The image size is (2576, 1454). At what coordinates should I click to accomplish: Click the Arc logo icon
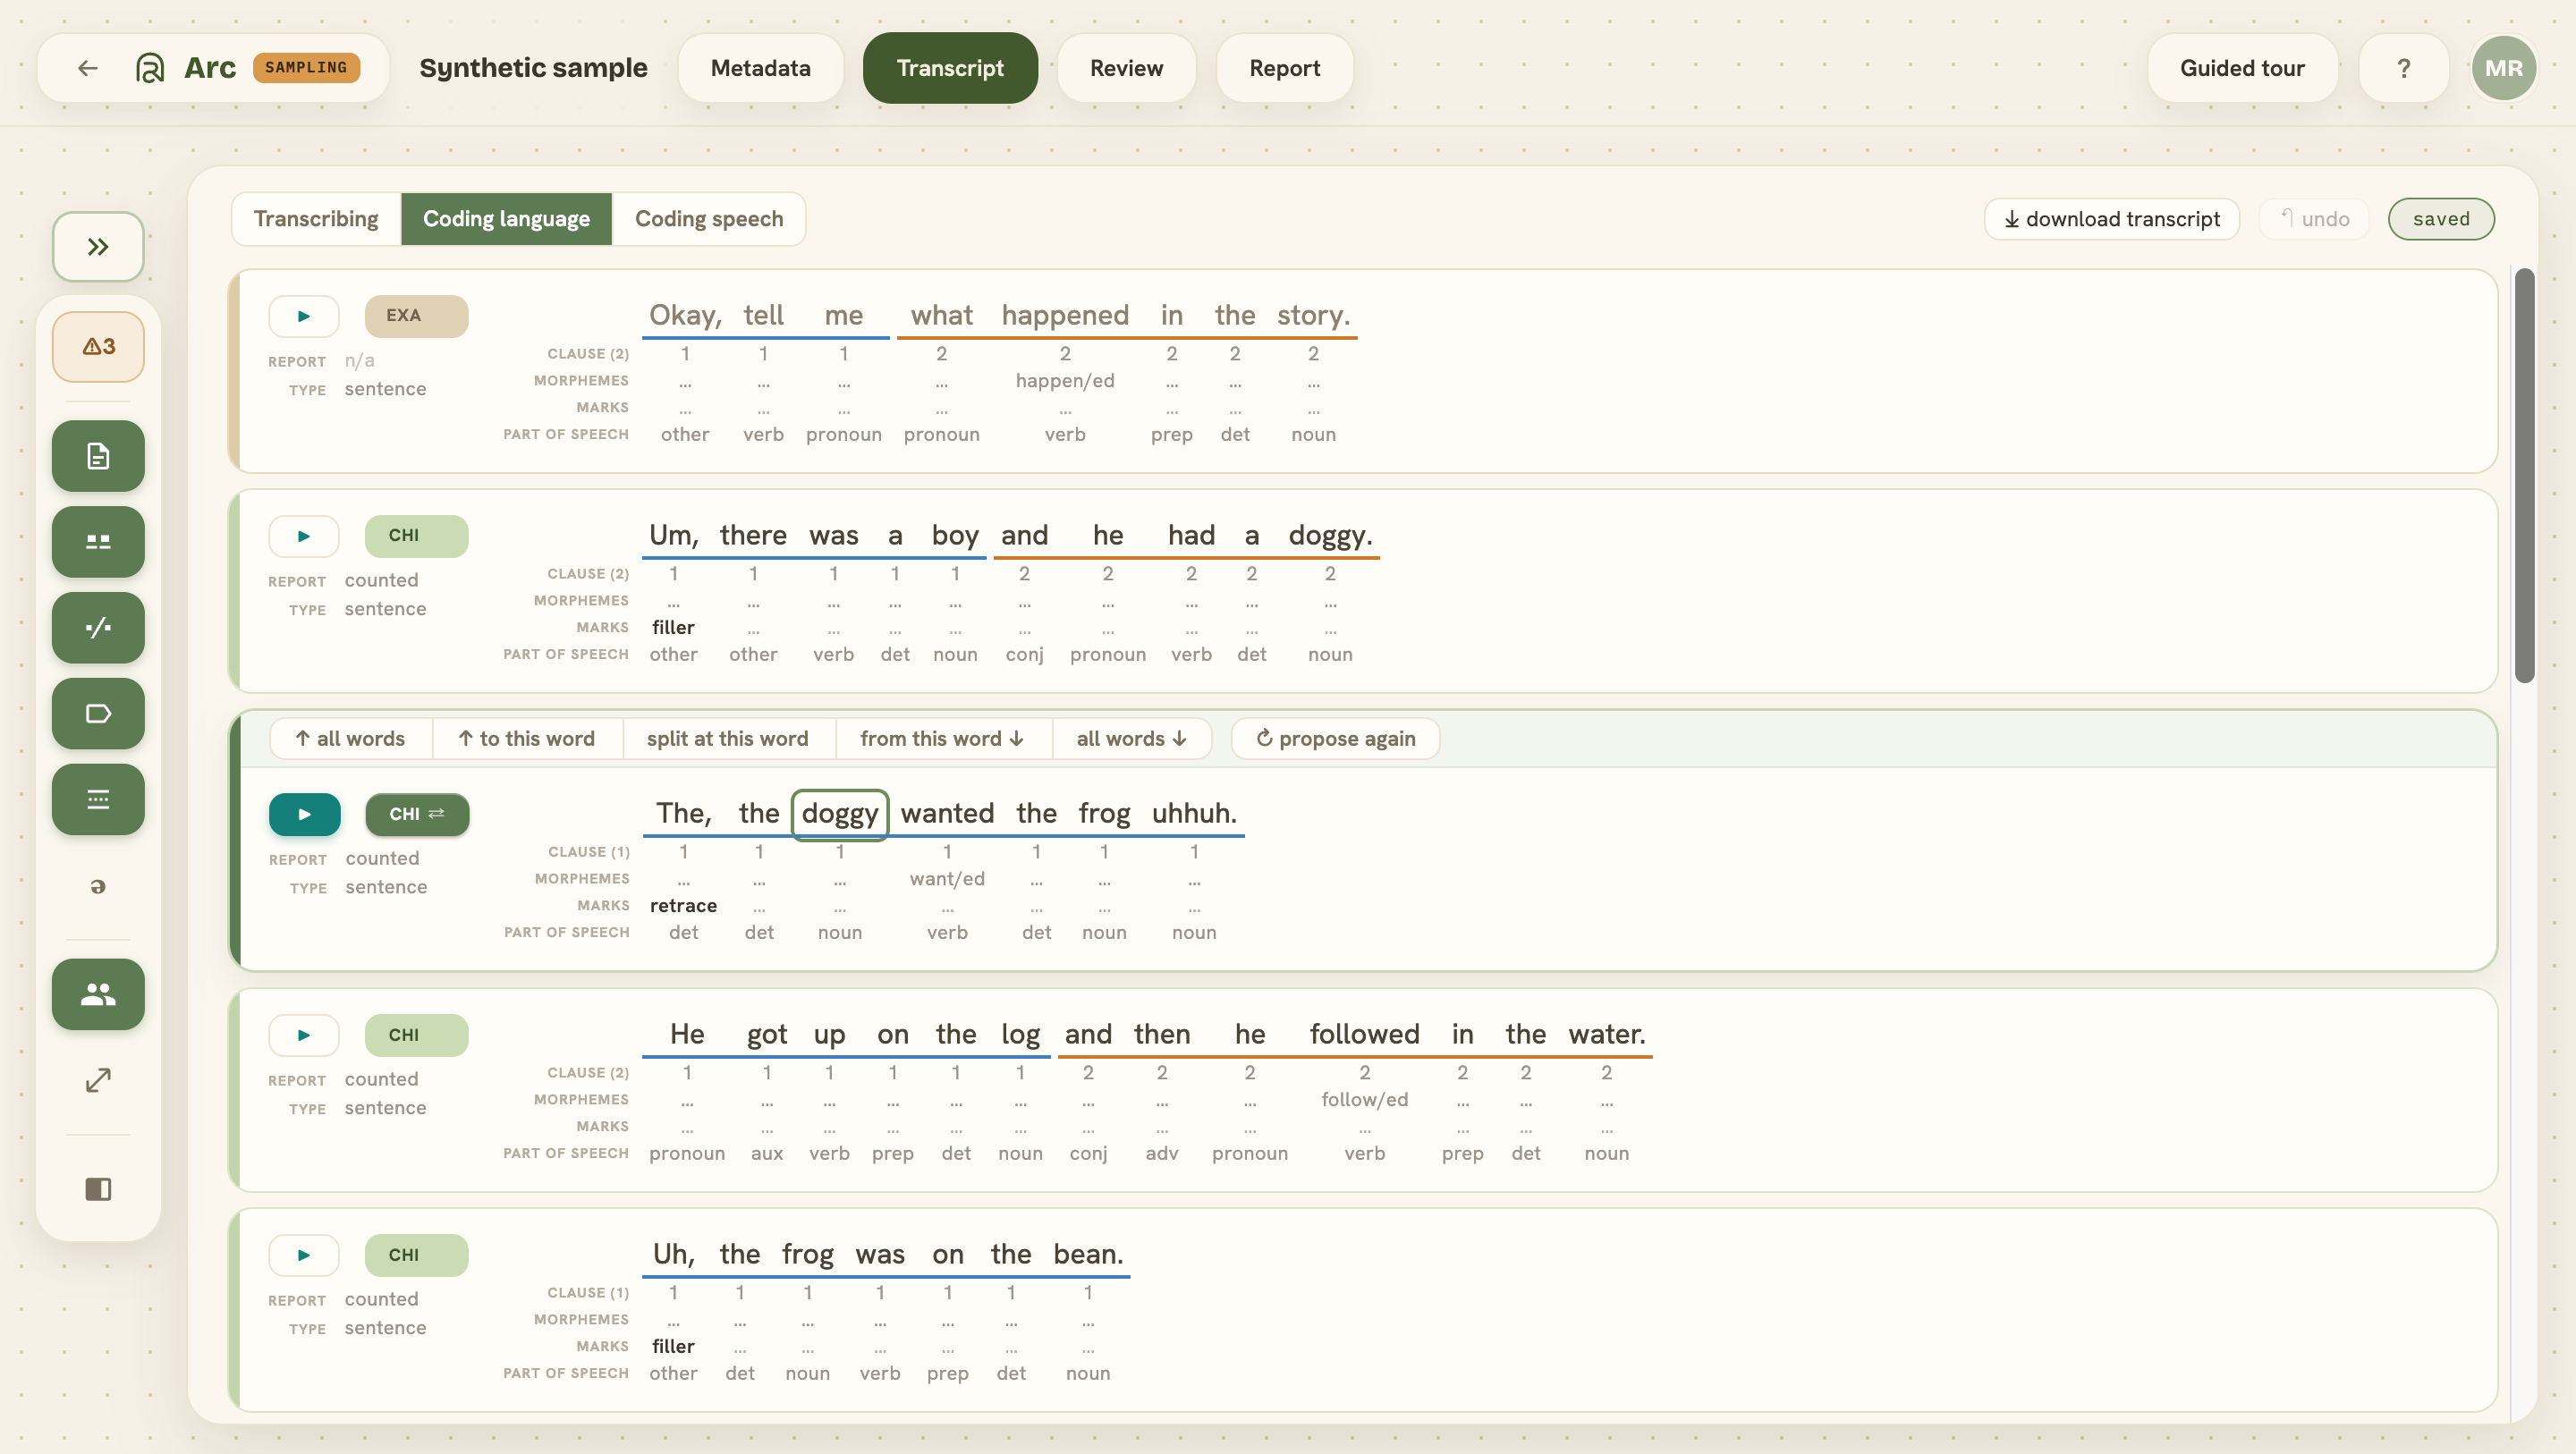(150, 68)
